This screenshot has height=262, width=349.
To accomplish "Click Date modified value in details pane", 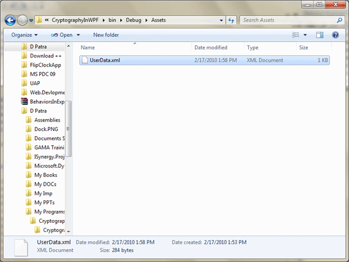I will [133, 242].
